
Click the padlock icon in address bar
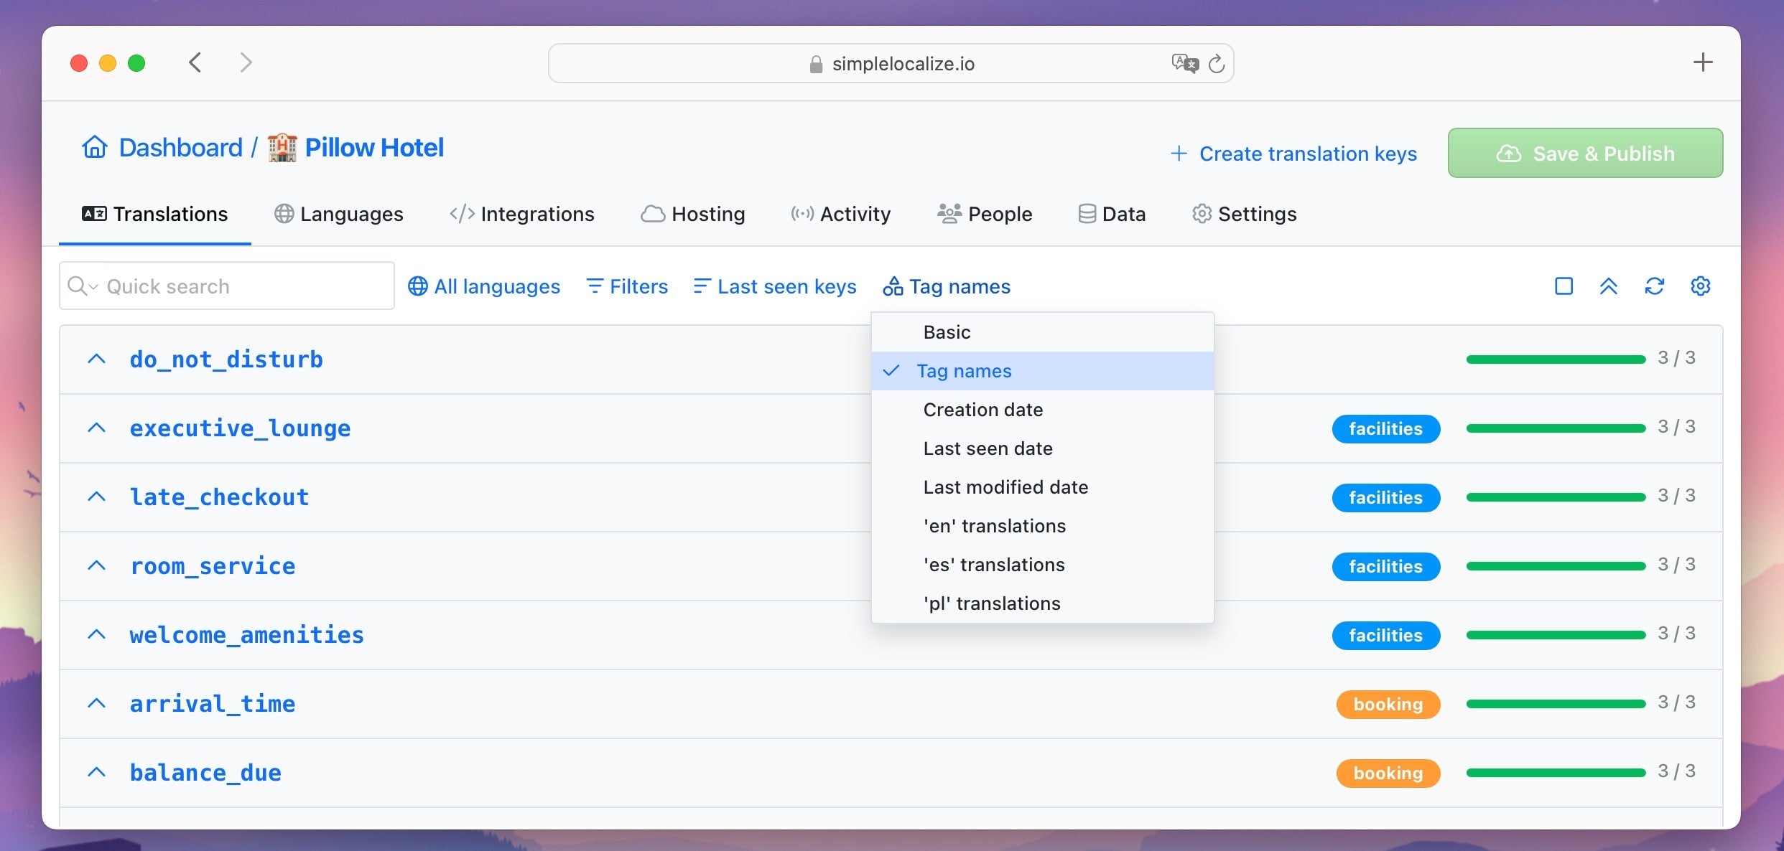[816, 64]
